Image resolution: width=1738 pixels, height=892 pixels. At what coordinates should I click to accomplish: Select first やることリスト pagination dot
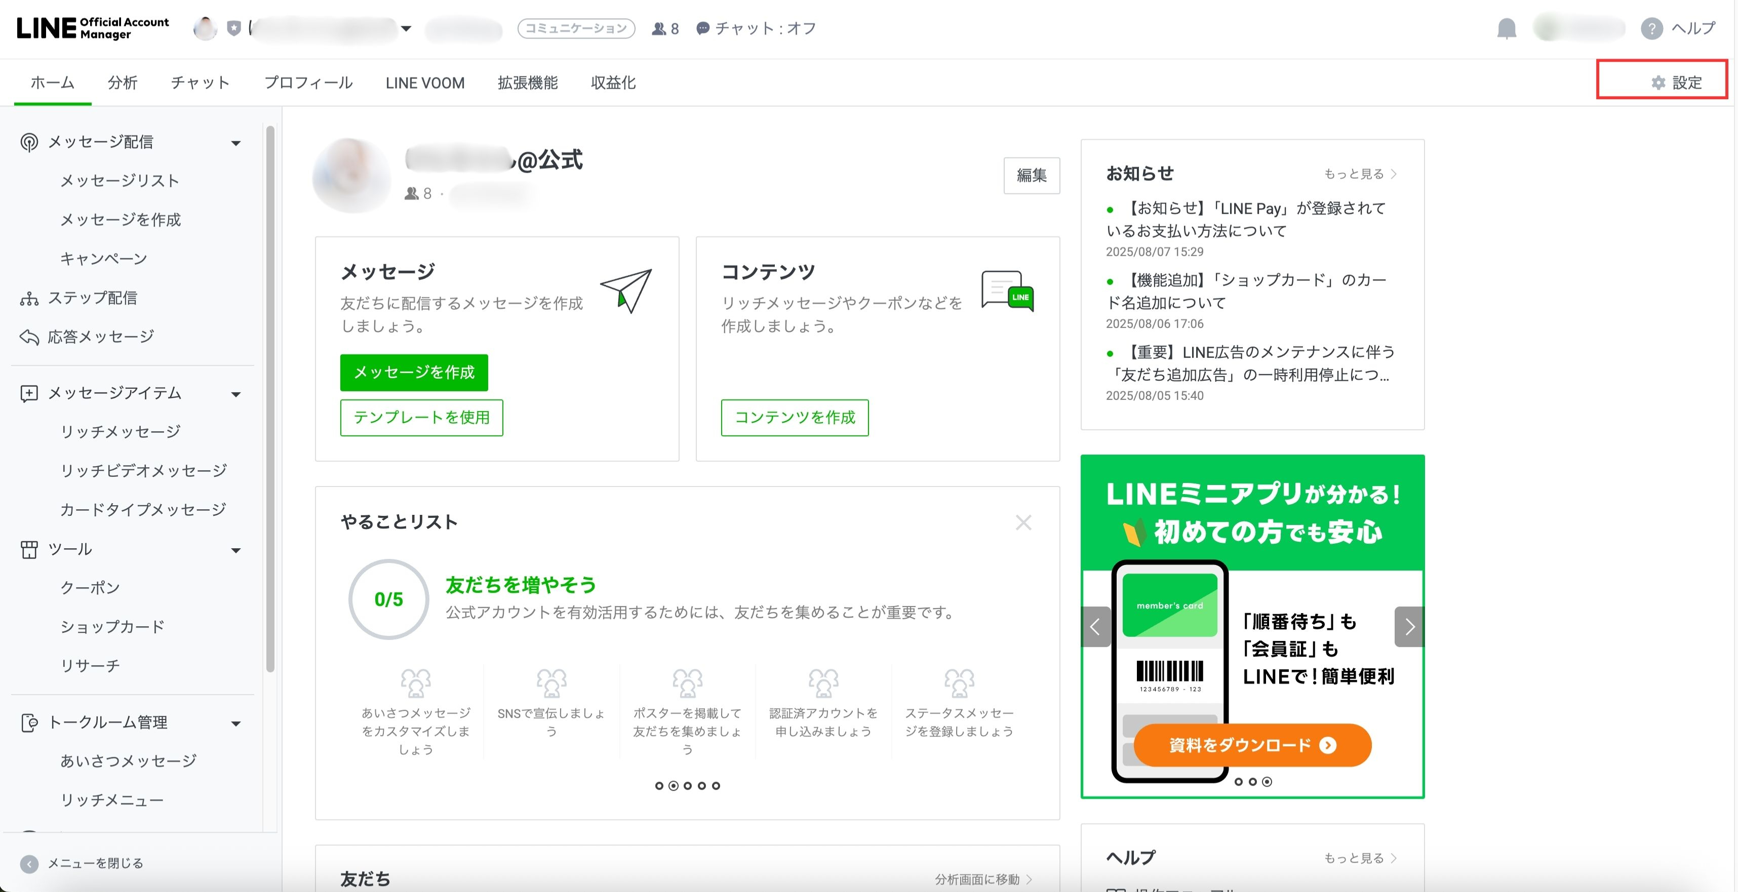coord(659,786)
